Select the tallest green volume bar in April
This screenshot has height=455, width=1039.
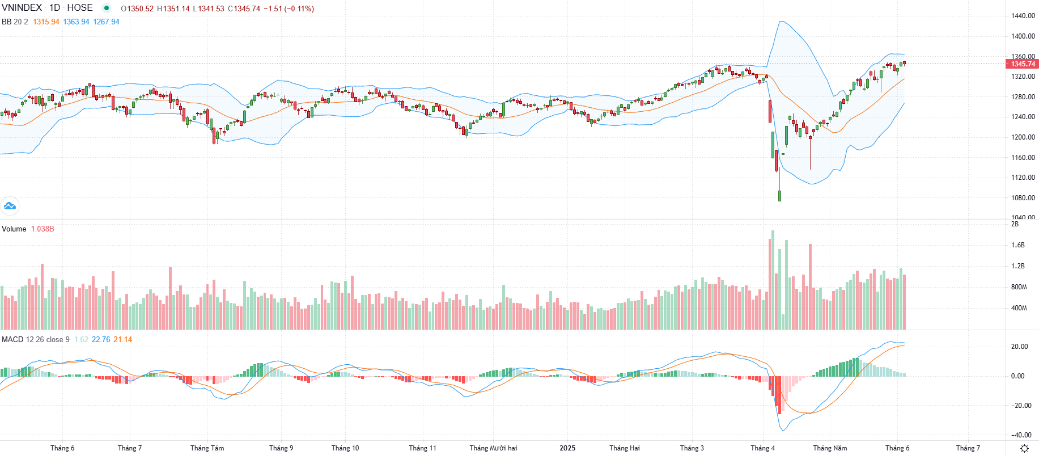tap(773, 280)
